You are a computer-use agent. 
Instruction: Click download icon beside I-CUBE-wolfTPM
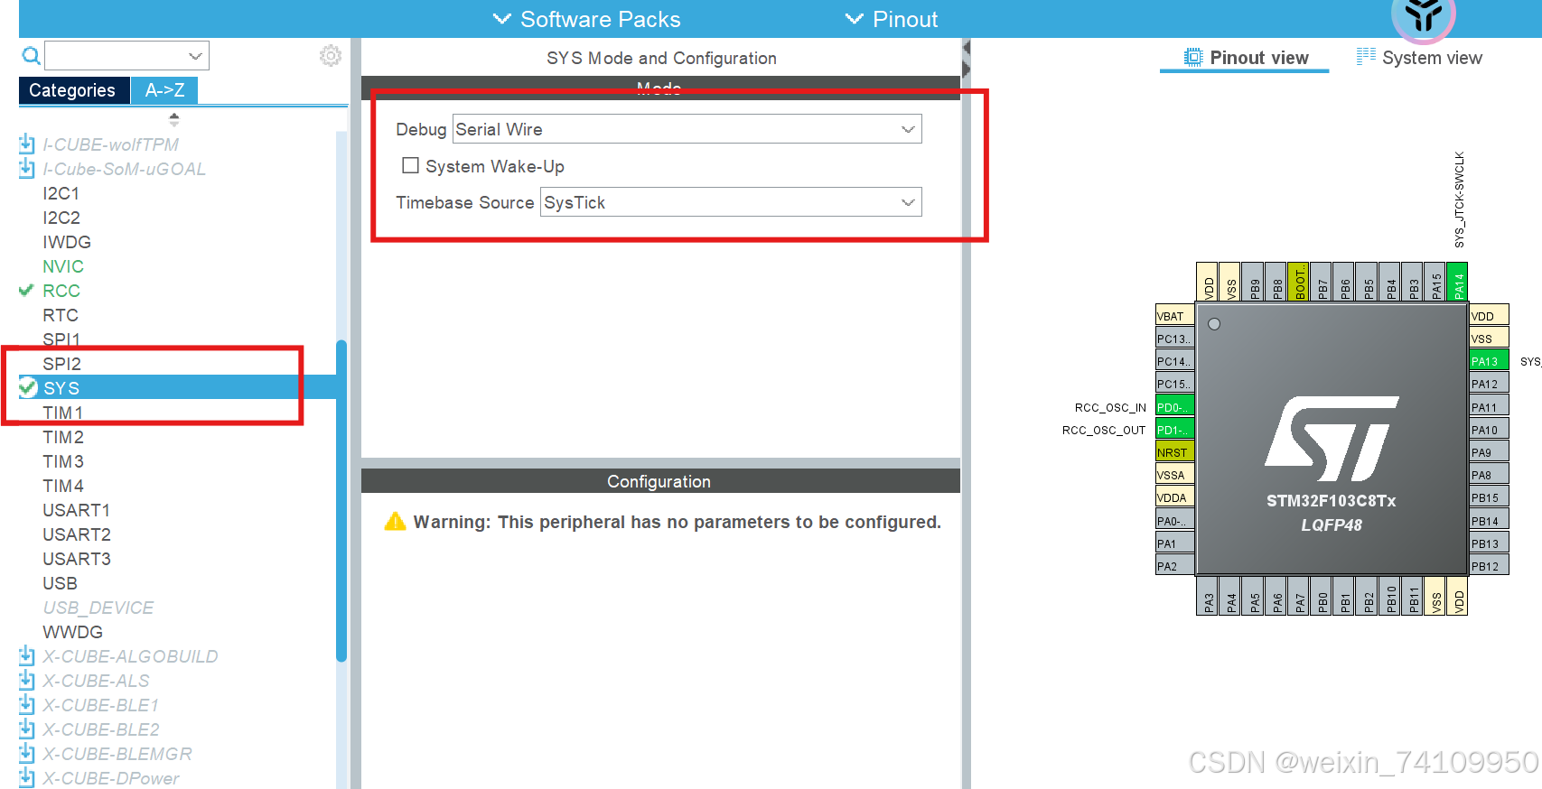[27, 144]
